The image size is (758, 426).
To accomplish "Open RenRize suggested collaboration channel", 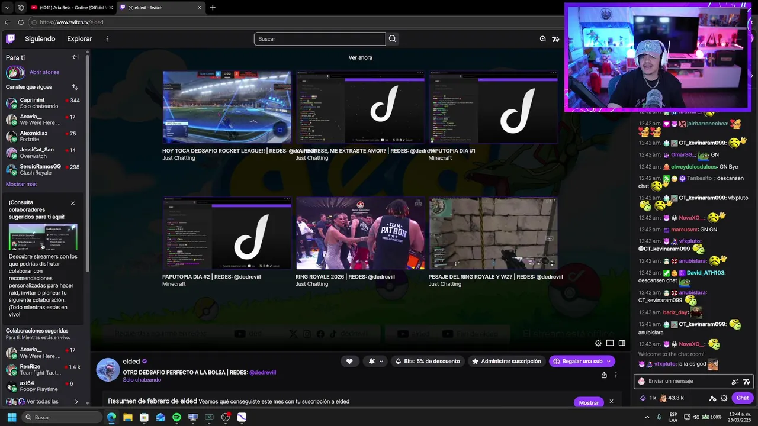I will pos(43,370).
